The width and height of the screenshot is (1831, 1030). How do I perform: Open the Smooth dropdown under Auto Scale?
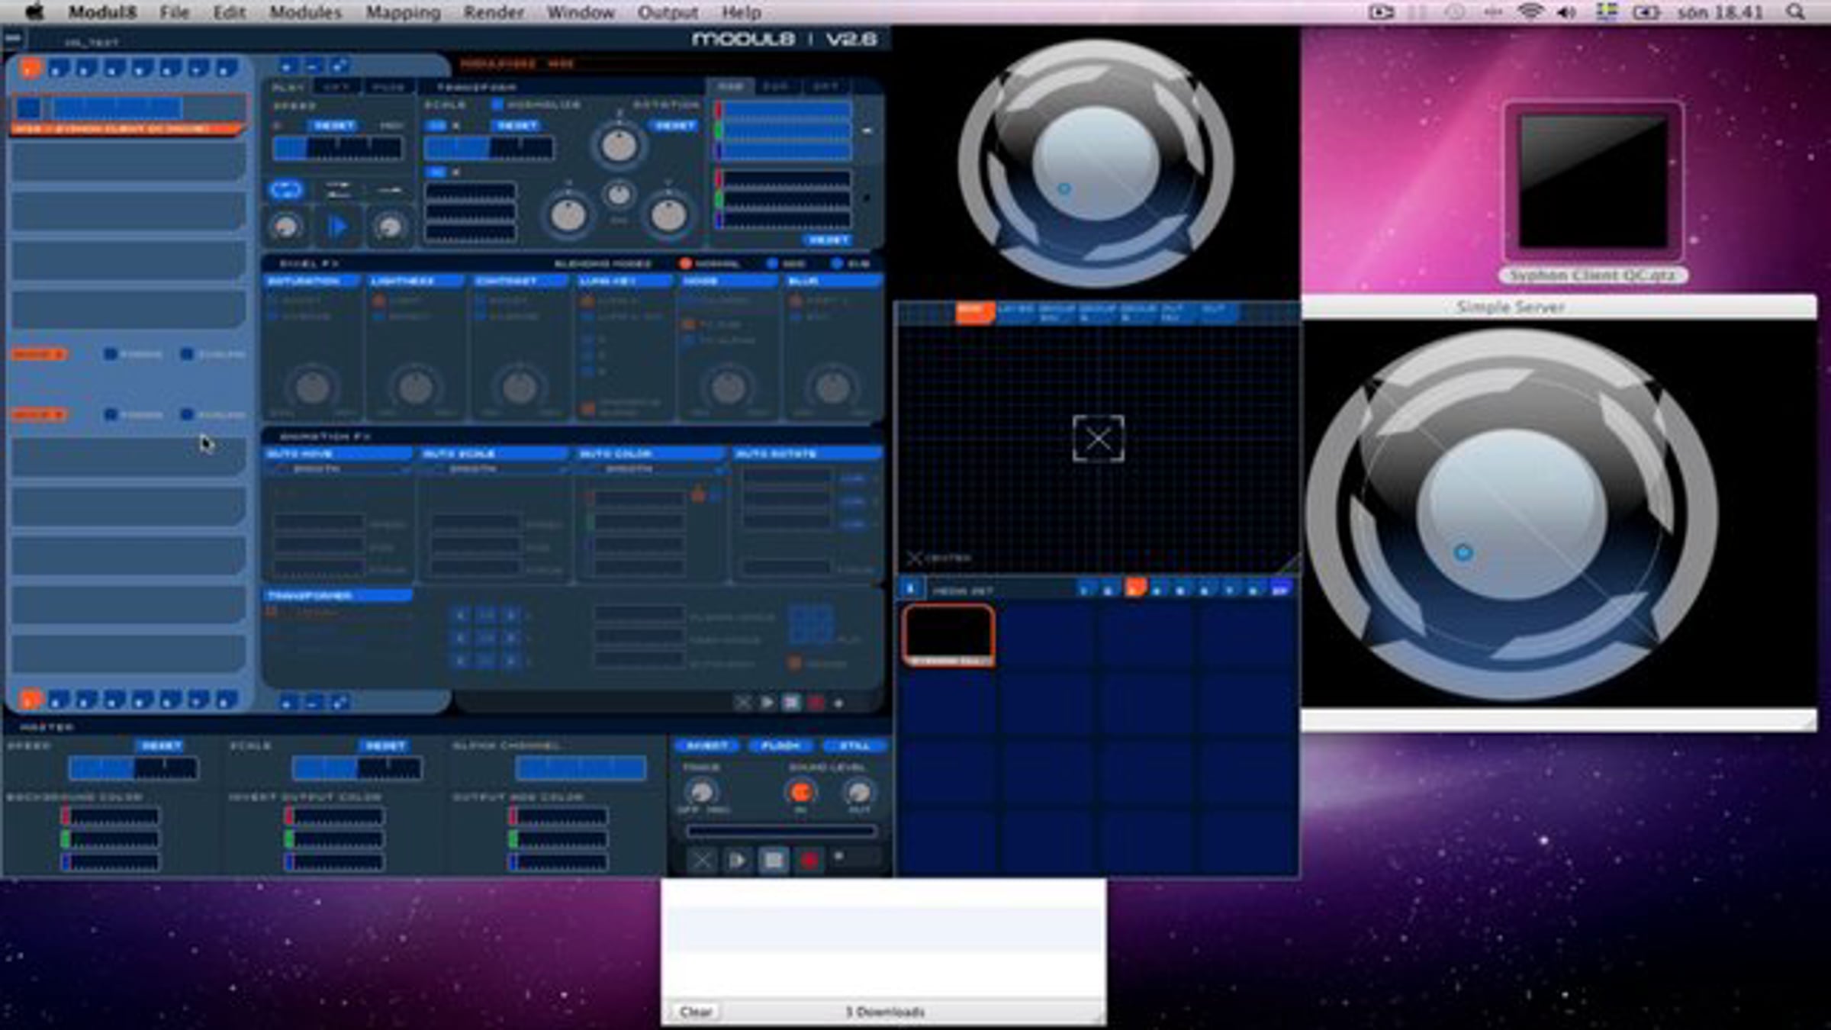(497, 469)
